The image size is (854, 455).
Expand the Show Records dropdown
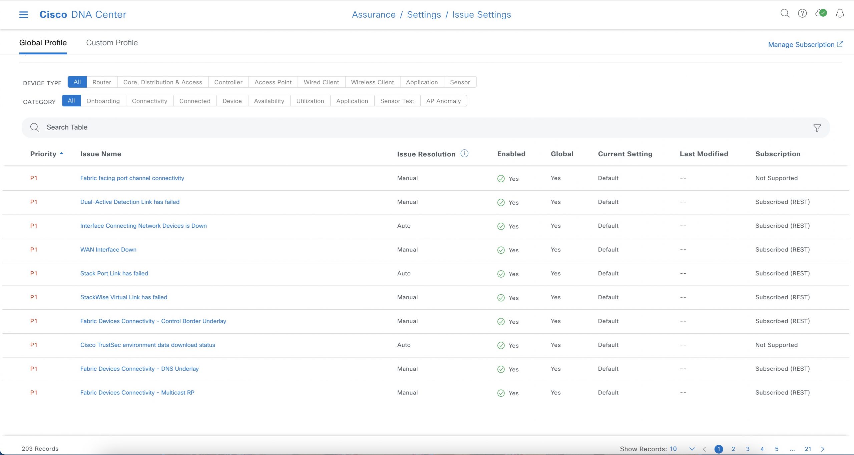[x=692, y=449]
